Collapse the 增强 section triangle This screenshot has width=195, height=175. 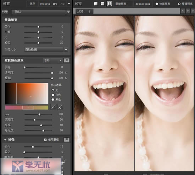click(5, 140)
